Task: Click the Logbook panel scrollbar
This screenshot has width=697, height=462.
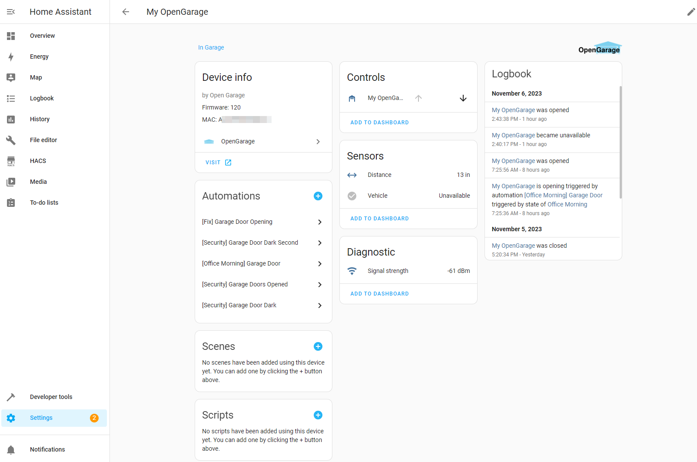Action: pos(621,142)
